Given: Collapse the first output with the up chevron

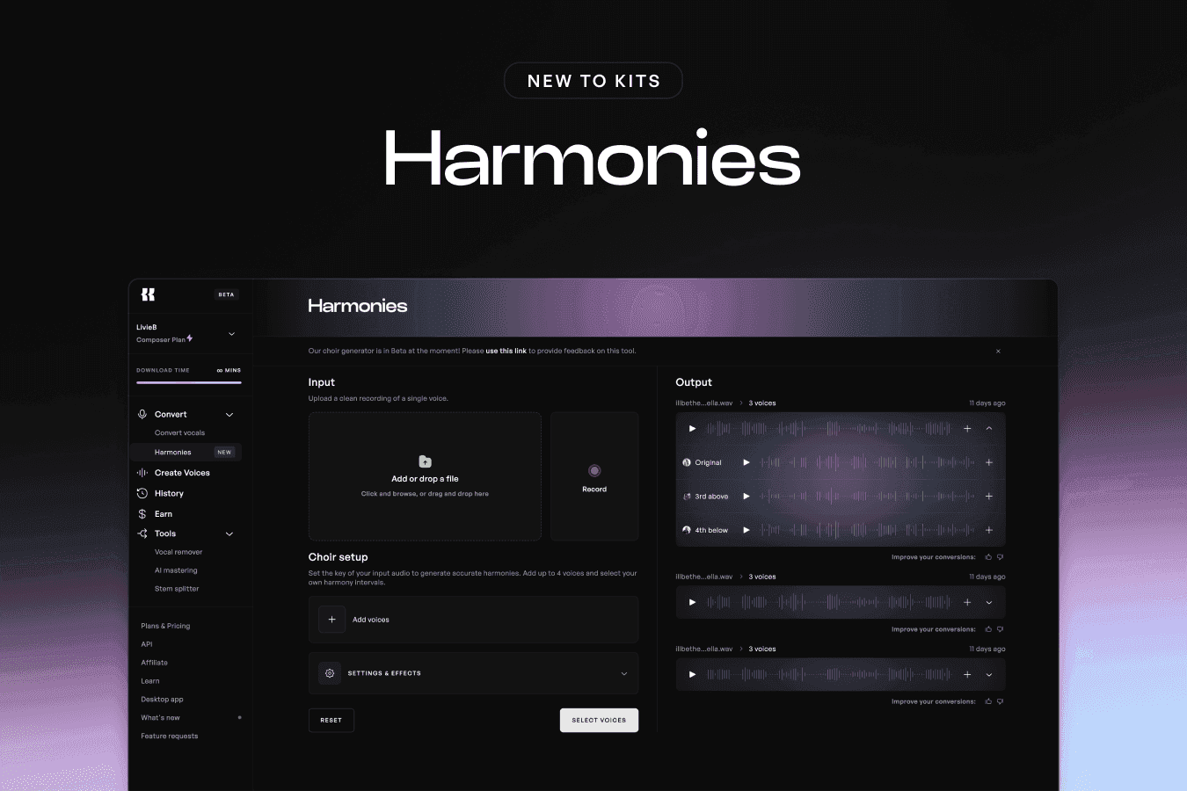Looking at the screenshot, I should [x=989, y=429].
